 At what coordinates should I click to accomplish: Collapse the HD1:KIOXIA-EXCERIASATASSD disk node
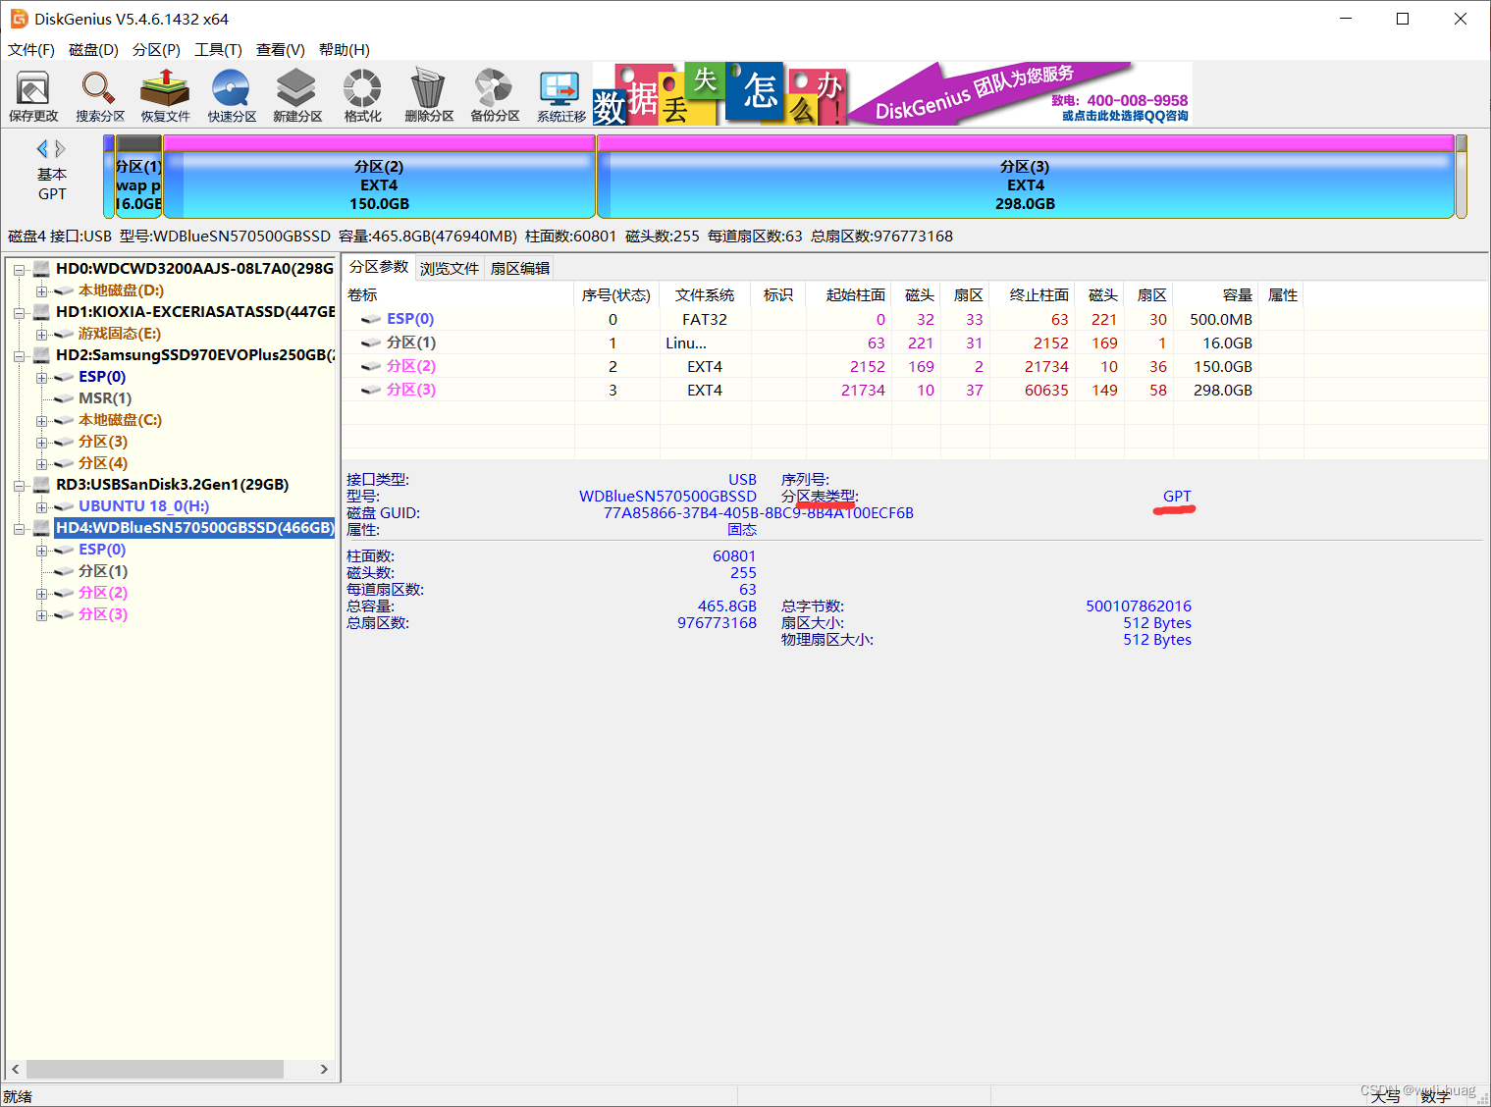click(19, 312)
